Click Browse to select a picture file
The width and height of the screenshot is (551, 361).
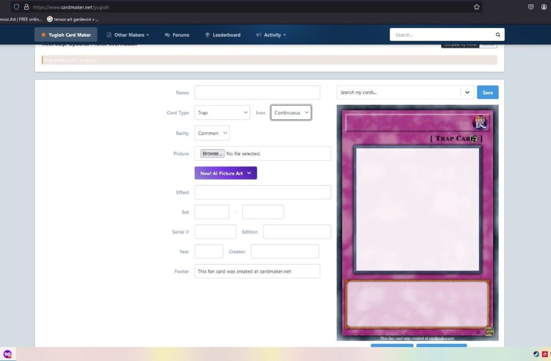pyautogui.click(x=212, y=154)
